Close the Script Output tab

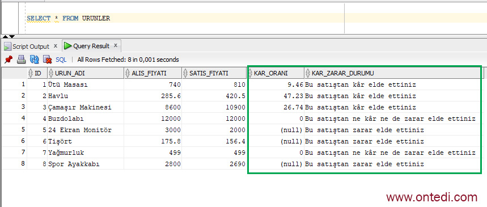56,46
